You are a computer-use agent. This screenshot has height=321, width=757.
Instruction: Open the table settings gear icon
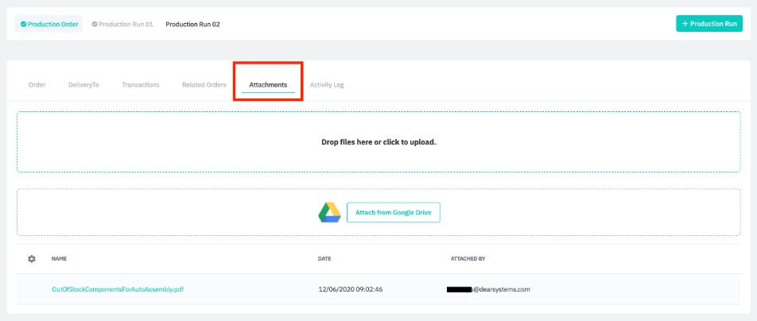[32, 259]
